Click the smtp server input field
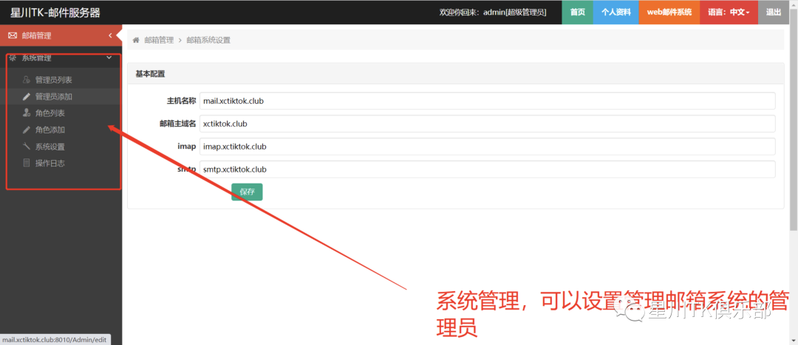The image size is (798, 345). [x=487, y=170]
